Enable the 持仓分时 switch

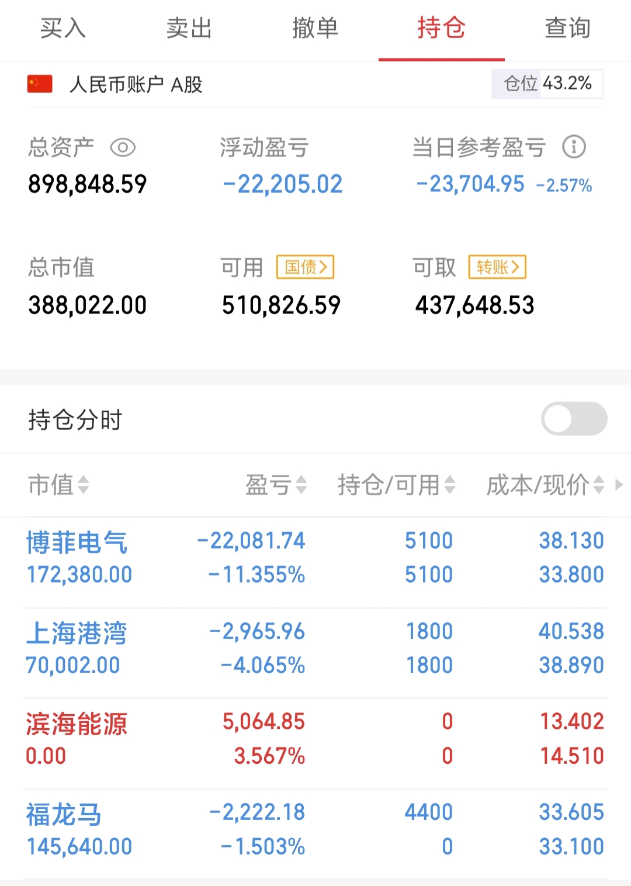[x=574, y=419]
